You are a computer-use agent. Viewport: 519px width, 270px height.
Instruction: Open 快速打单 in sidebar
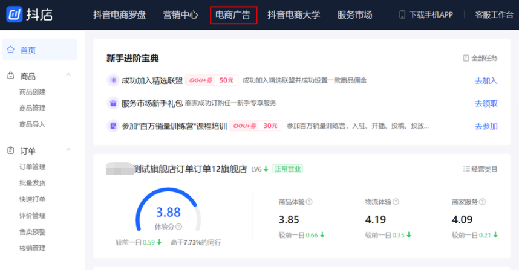point(33,199)
